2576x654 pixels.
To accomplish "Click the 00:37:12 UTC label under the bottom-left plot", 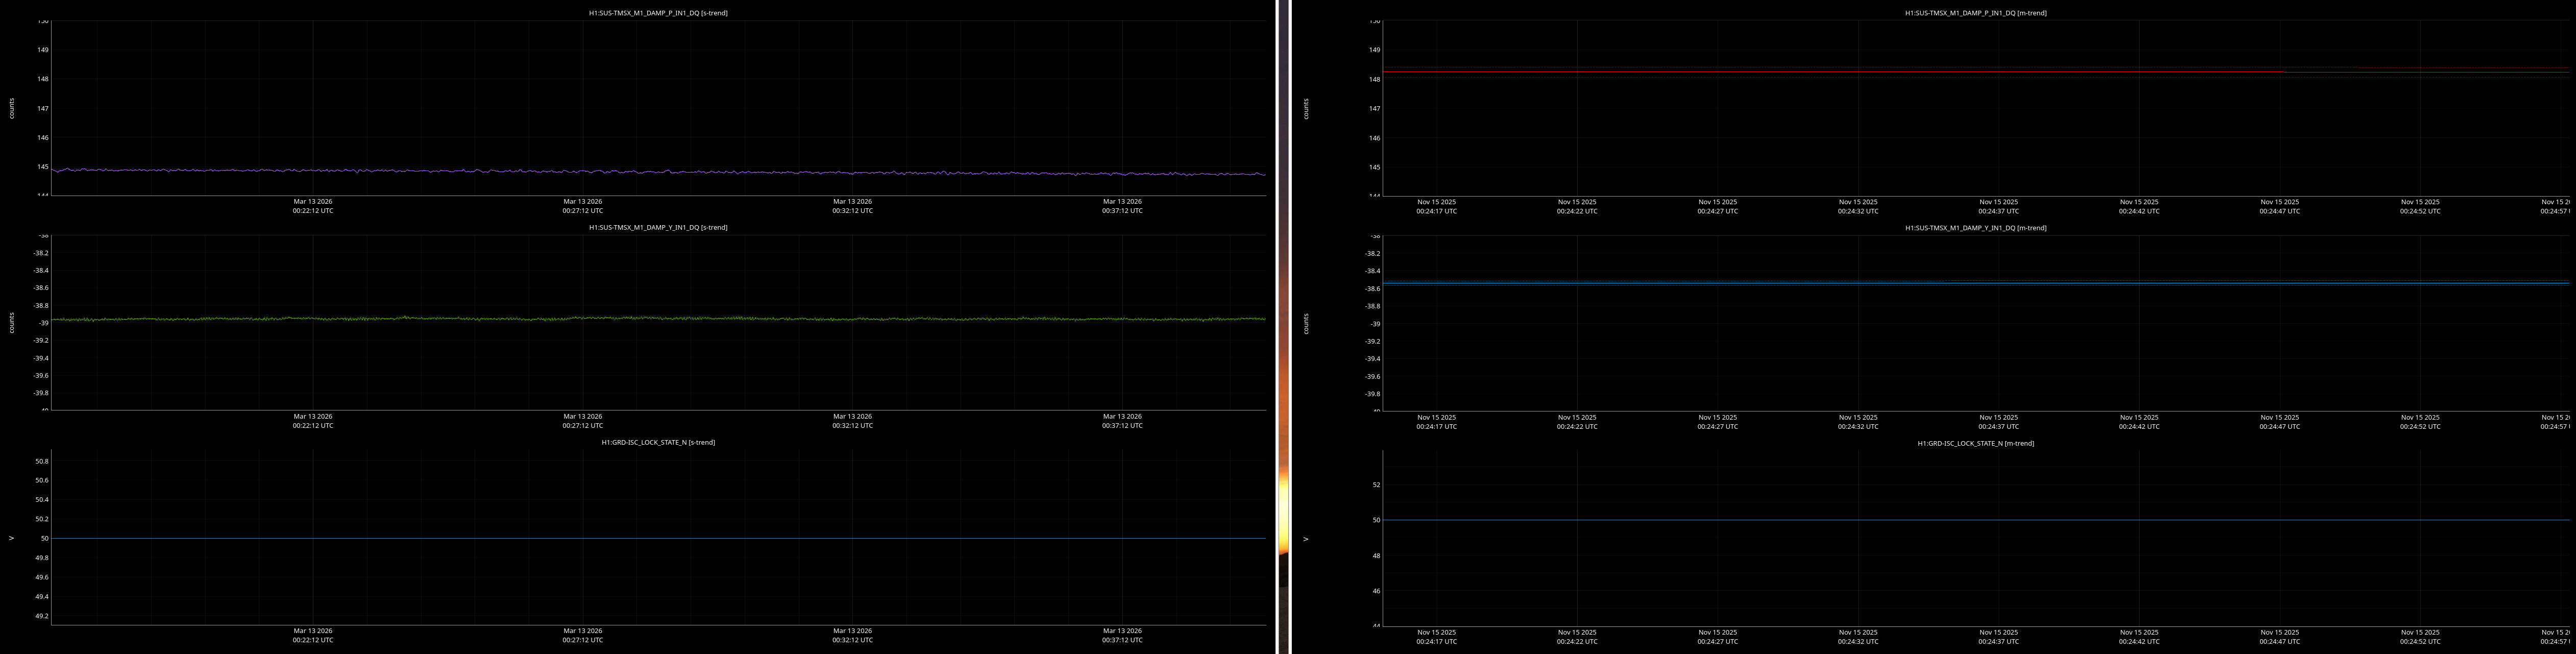I will pyautogui.click(x=1122, y=640).
